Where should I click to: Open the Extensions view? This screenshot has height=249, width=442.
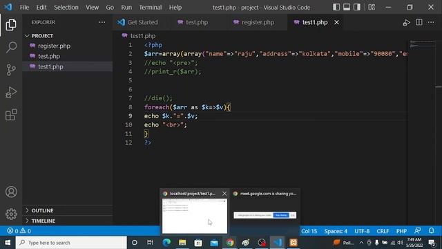point(11,115)
